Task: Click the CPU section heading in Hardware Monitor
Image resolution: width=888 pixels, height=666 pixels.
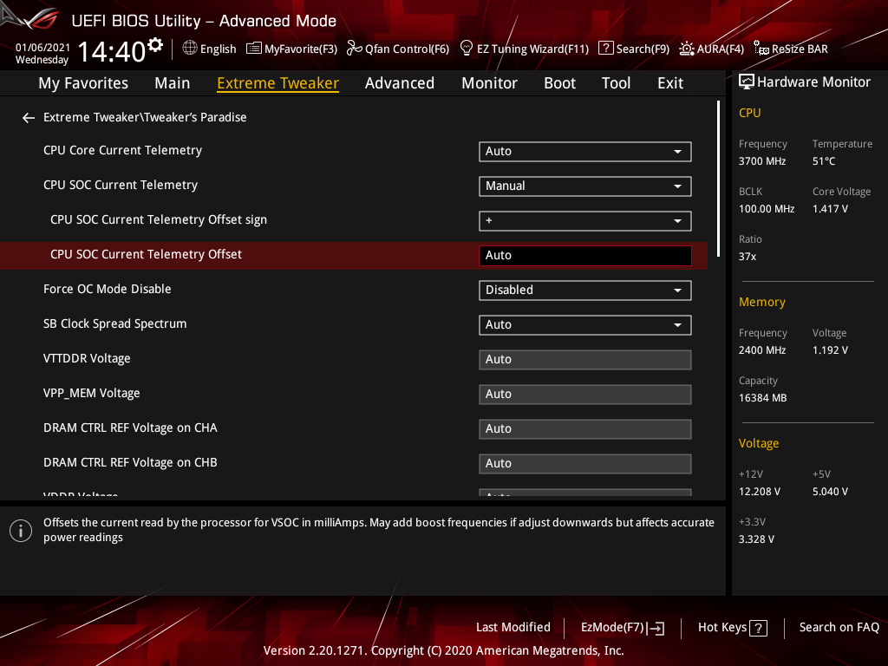Action: point(749,113)
